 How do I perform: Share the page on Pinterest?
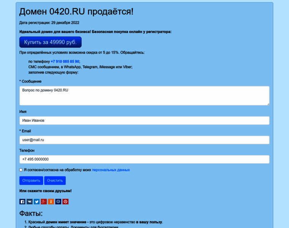coord(65,201)
